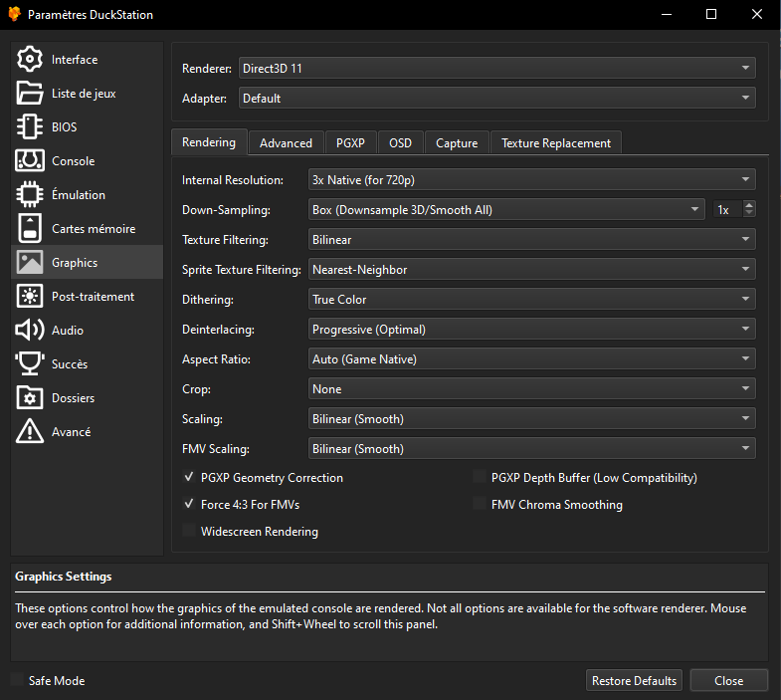781x700 pixels.
Task: Open the Deinterlacing dropdown
Action: coord(532,330)
